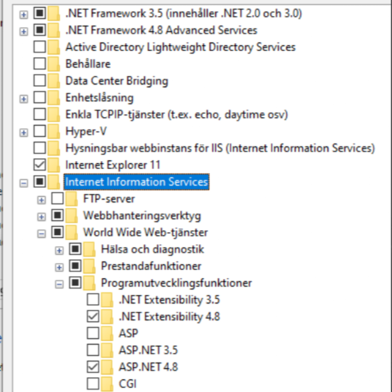Toggle World Wide Web-tjänster checkbox
Image resolution: width=392 pixels, height=392 pixels.
[x=57, y=232]
